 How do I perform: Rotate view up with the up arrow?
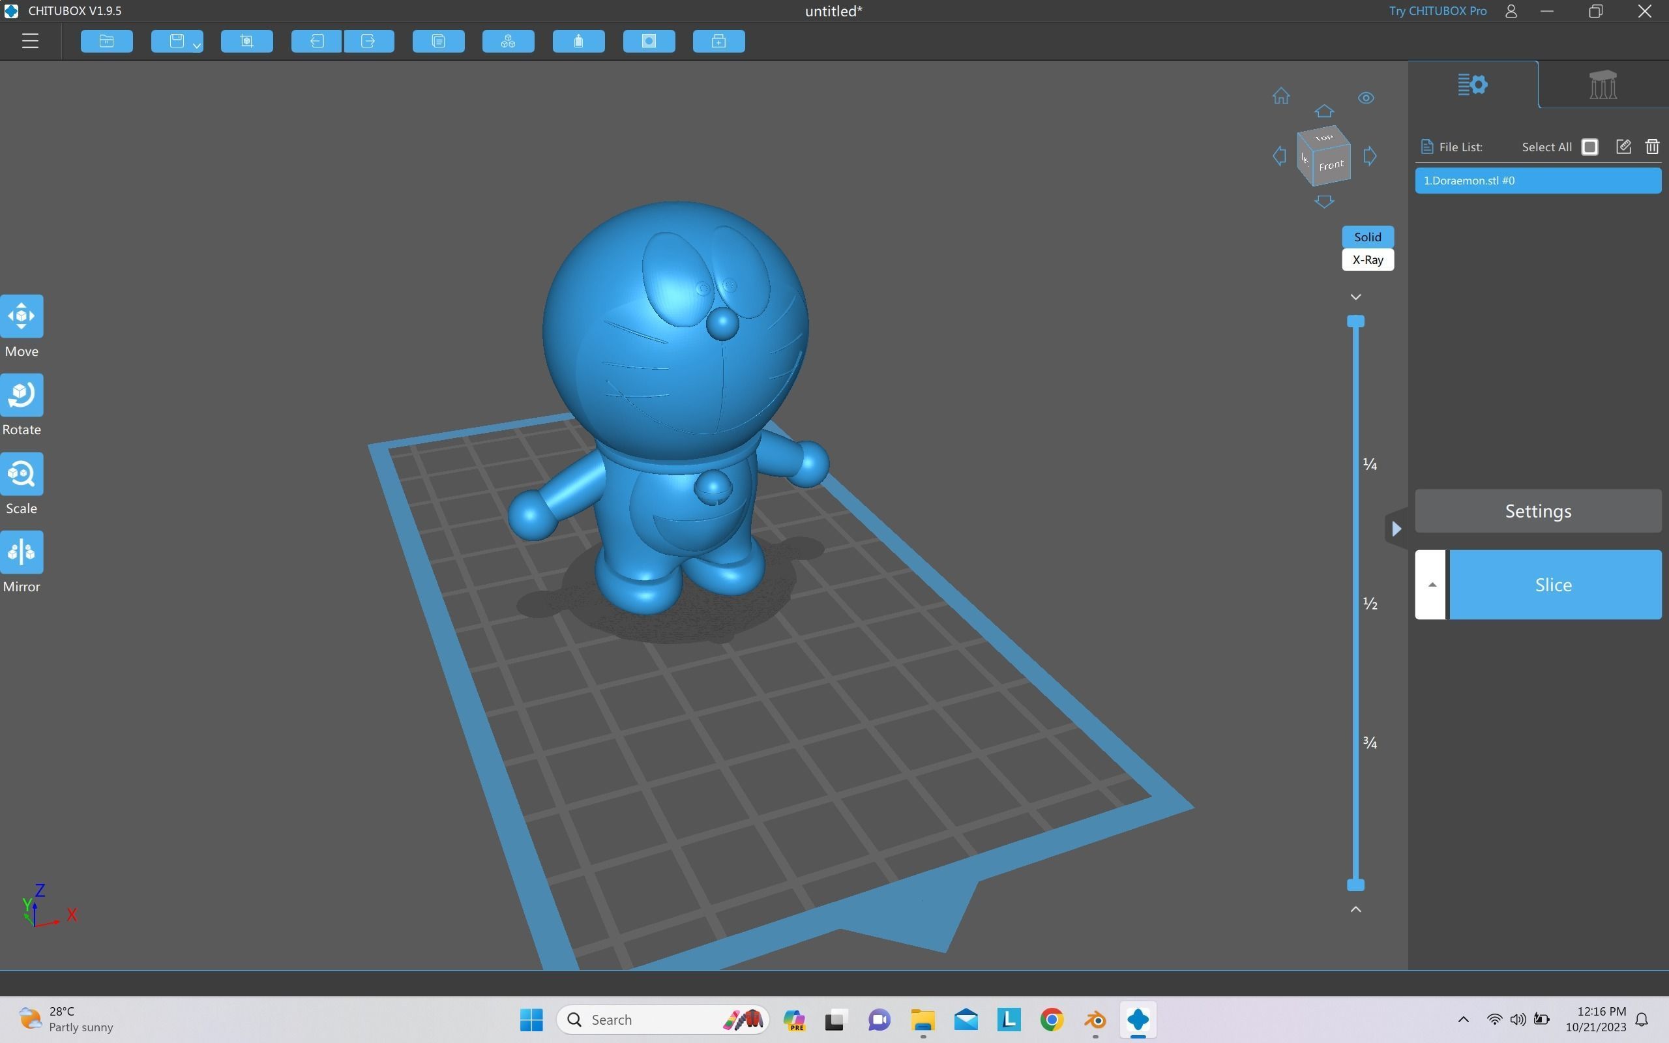click(1323, 111)
